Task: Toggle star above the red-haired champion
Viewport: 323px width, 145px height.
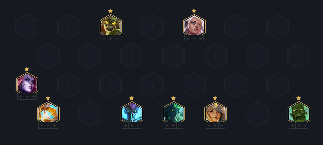Action: [x=27, y=69]
